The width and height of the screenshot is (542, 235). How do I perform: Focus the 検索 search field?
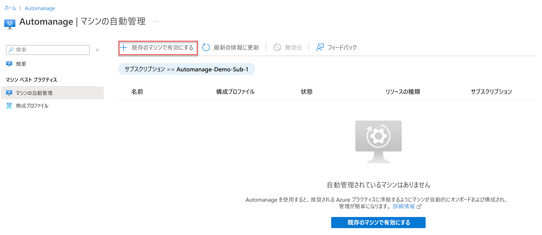coord(48,50)
